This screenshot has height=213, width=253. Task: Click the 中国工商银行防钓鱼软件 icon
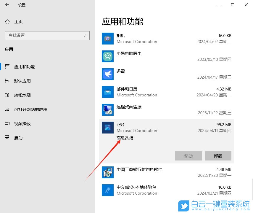click(x=107, y=172)
